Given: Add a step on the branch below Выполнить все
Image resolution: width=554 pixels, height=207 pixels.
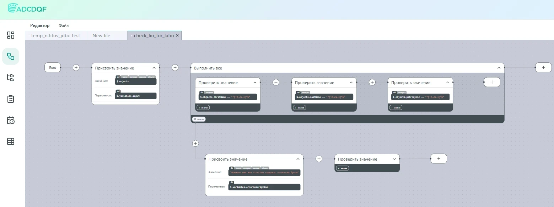Looking at the screenshot, I should 195,144.
